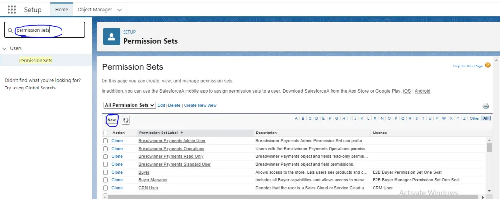Image resolution: width=500 pixels, height=199 pixels.
Task: Click the New permission set button
Action: pos(112,120)
